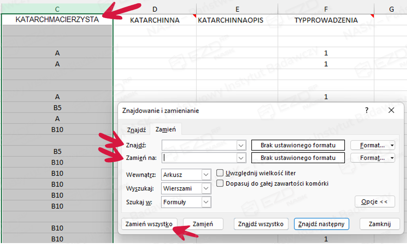This screenshot has width=407, height=244.
Task: Click the Format button for Znajdź row
Action: tap(372, 145)
